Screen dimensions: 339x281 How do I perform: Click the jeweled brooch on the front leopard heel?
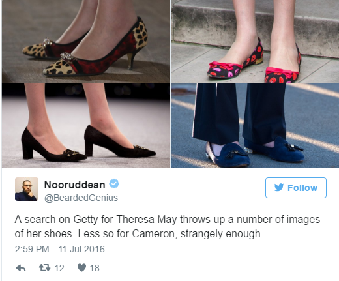point(67,56)
